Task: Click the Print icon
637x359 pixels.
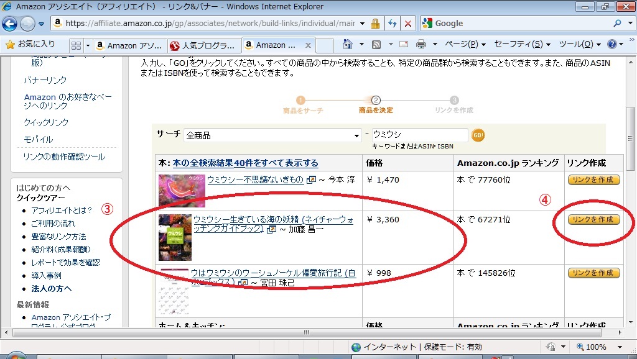Action: pyautogui.click(x=421, y=44)
